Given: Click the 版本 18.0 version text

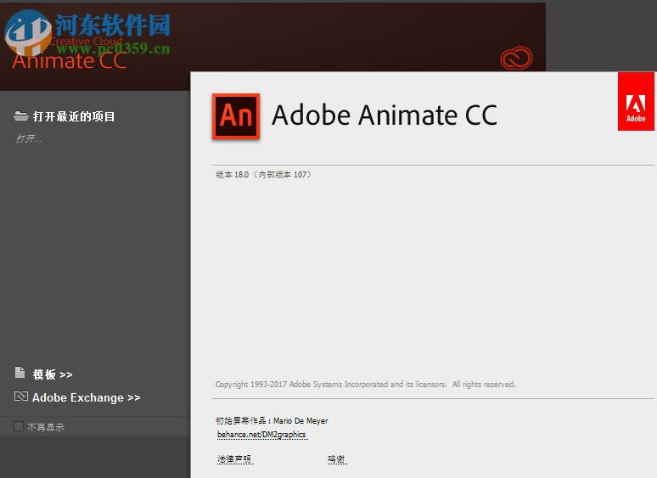Looking at the screenshot, I should coord(263,175).
